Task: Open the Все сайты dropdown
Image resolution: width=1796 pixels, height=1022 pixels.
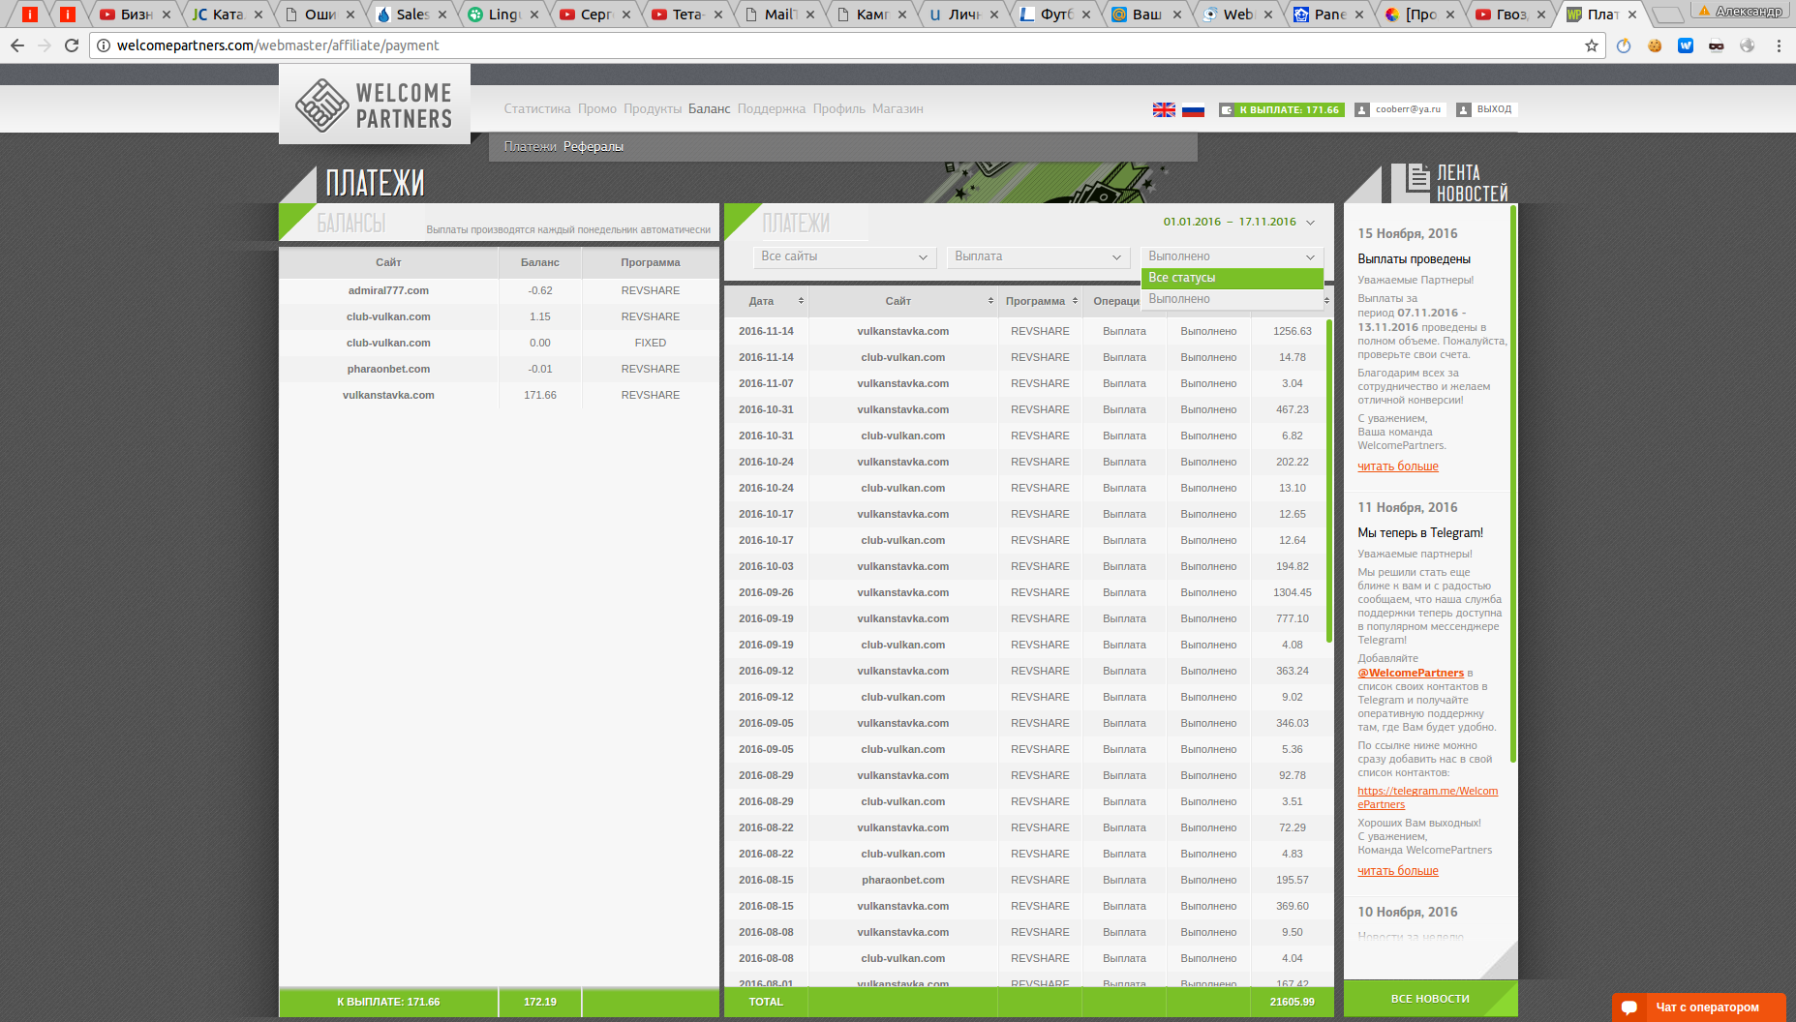Action: click(x=844, y=256)
